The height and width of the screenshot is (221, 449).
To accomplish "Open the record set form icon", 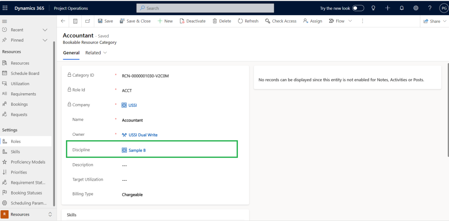I will (x=75, y=21).
